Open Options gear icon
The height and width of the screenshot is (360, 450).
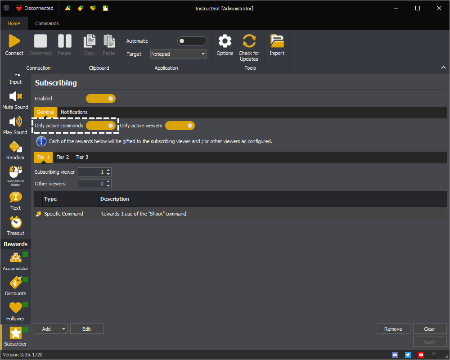point(225,41)
